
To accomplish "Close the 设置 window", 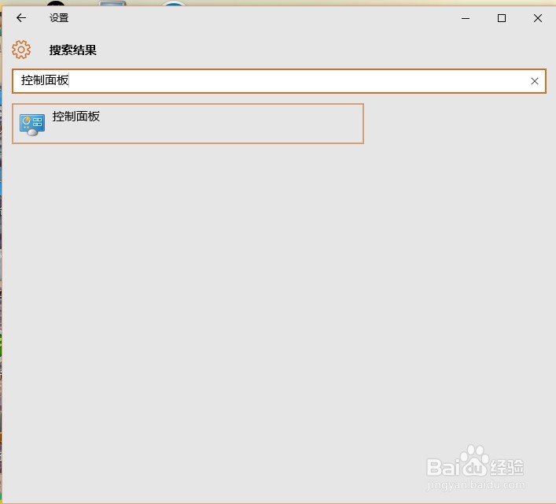I will tap(538, 18).
